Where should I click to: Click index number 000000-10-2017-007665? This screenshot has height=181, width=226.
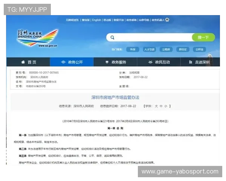(44, 73)
